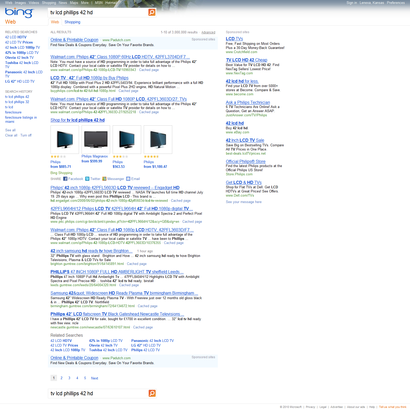This screenshot has width=410, height=410.
Task: Switch to the Shopping tab
Action: pyautogui.click(x=72, y=22)
